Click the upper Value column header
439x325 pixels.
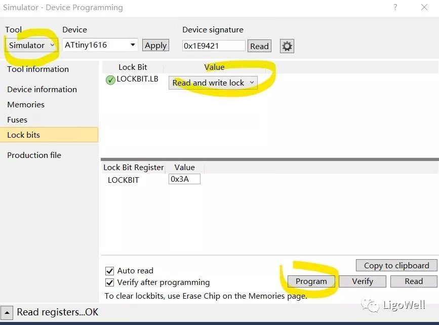(x=214, y=67)
